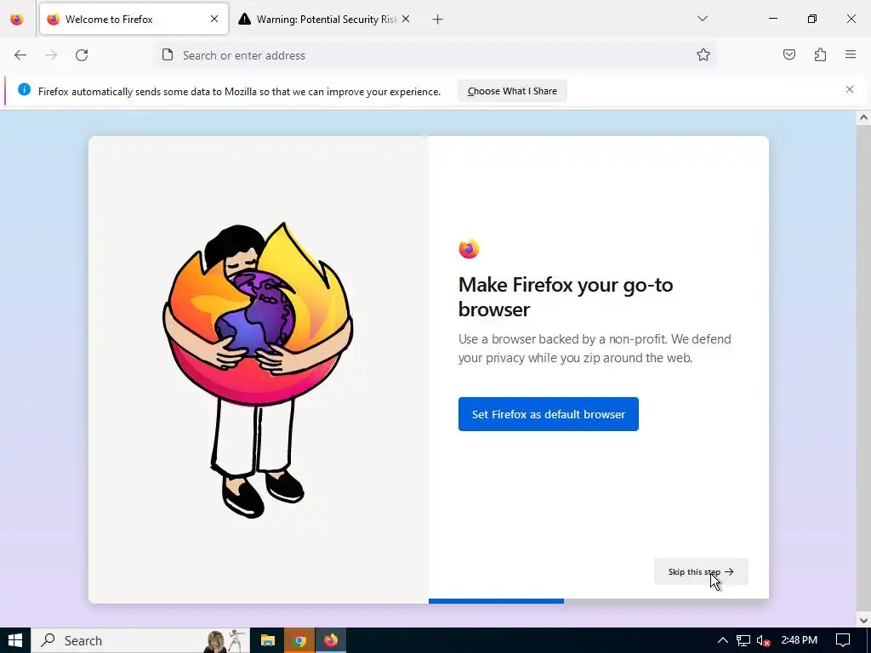Minimize the Firefox window
871x653 pixels.
(x=772, y=19)
